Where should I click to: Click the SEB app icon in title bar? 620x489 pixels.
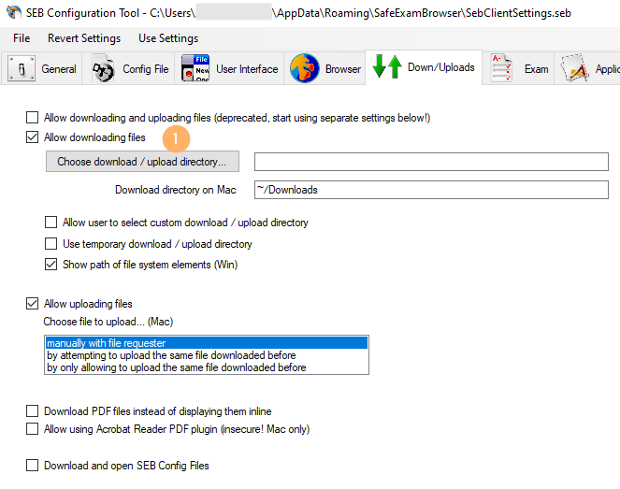[13, 13]
